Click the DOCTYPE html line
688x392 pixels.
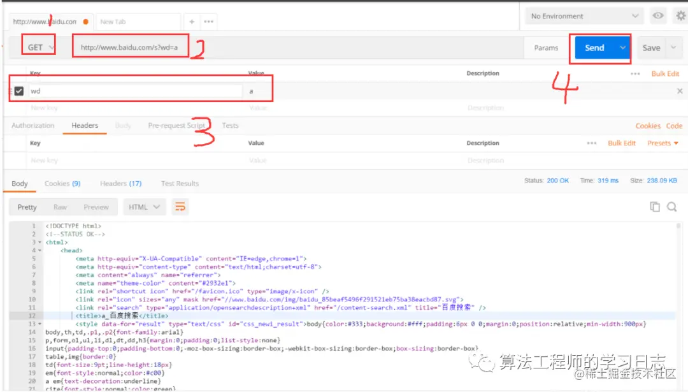[73, 226]
